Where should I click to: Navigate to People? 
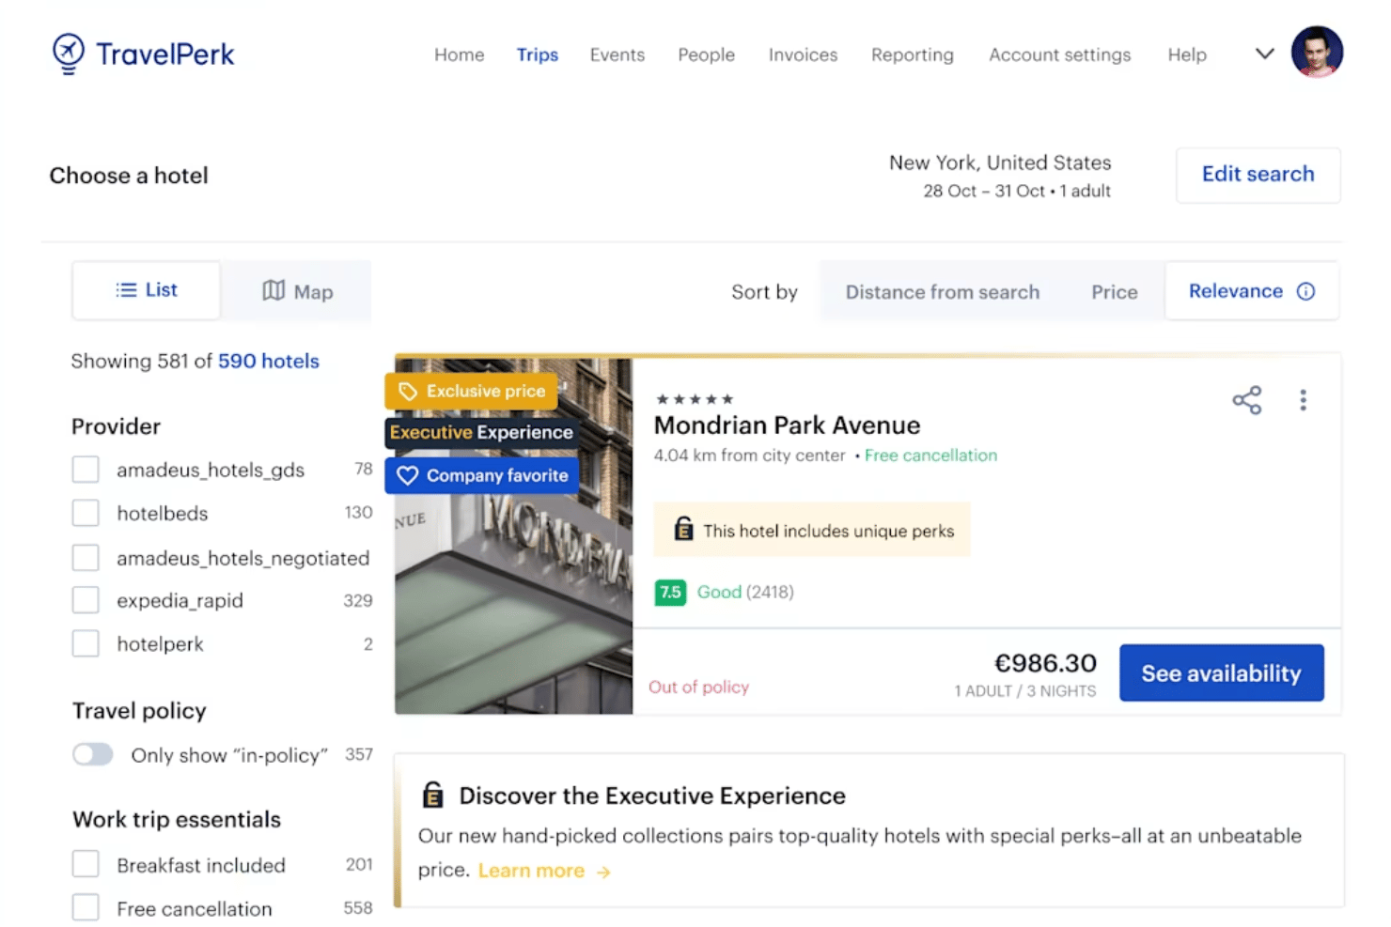pos(707,54)
